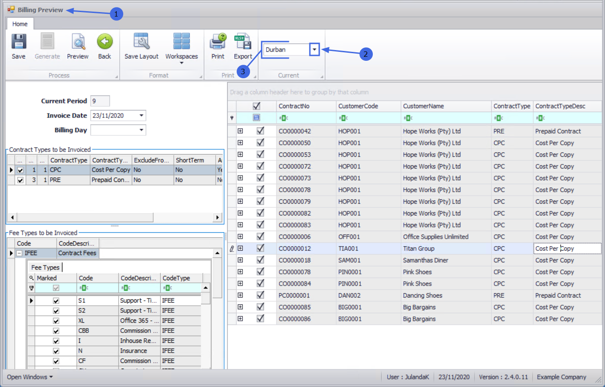Sort by the CustomerName column header
This screenshot has width=605, height=387.
445,106
